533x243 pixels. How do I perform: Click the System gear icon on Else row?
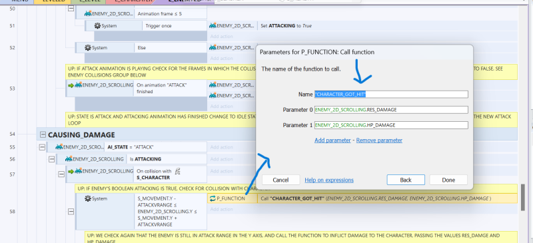(x=88, y=48)
